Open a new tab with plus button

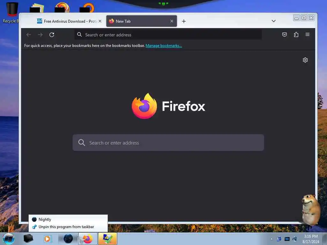click(184, 21)
